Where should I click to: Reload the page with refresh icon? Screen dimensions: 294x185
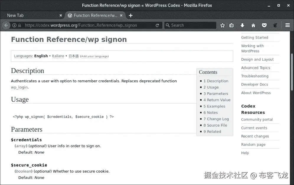tap(157, 25)
